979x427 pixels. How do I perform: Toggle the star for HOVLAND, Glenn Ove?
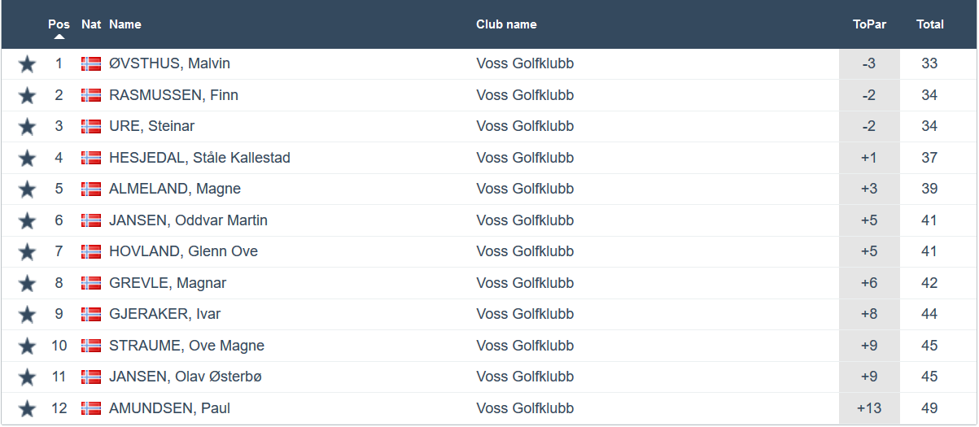27,252
